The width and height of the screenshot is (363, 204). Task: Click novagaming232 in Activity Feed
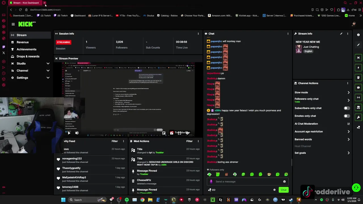point(72,159)
